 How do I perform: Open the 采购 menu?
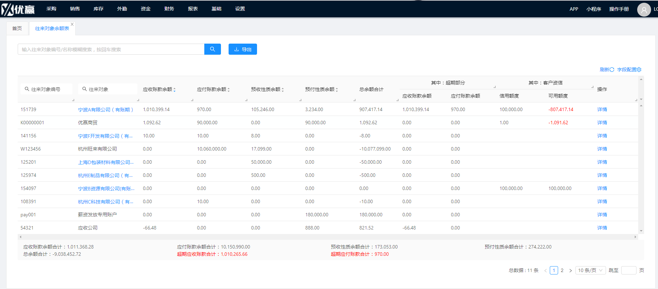(x=51, y=9)
